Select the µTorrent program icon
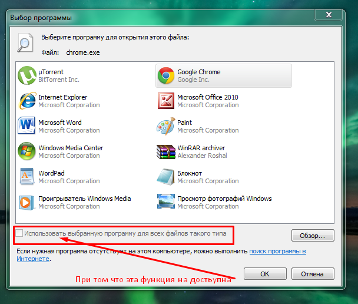The height and width of the screenshot is (304, 358). coord(27,75)
